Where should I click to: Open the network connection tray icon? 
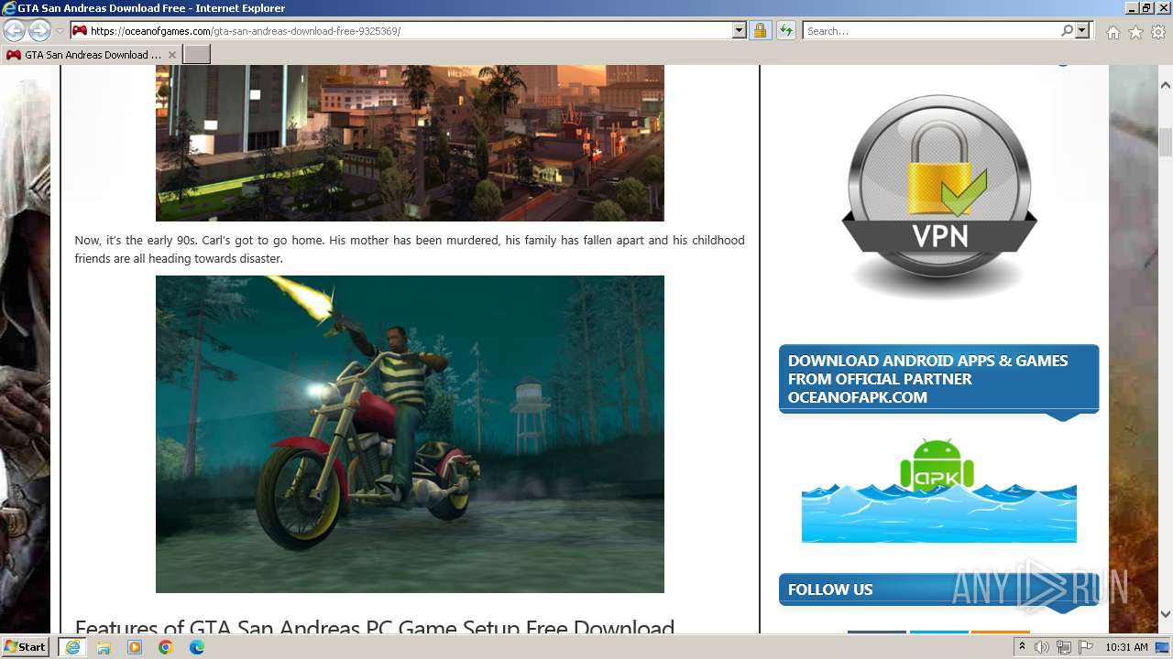pos(1064,647)
